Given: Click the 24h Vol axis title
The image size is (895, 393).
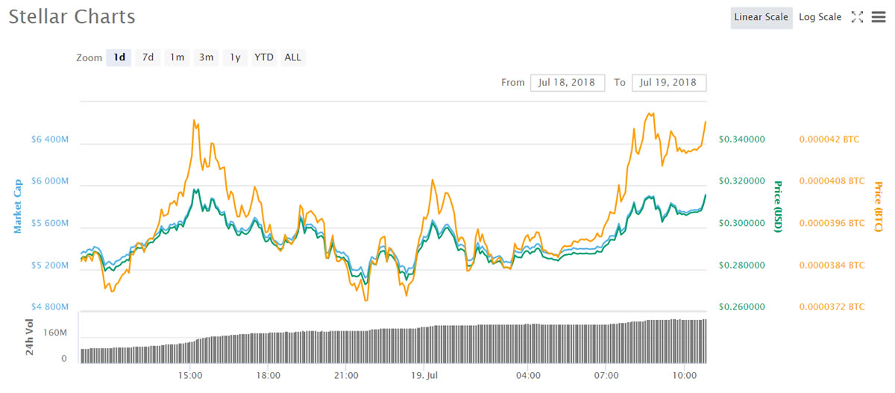Looking at the screenshot, I should pos(30,336).
